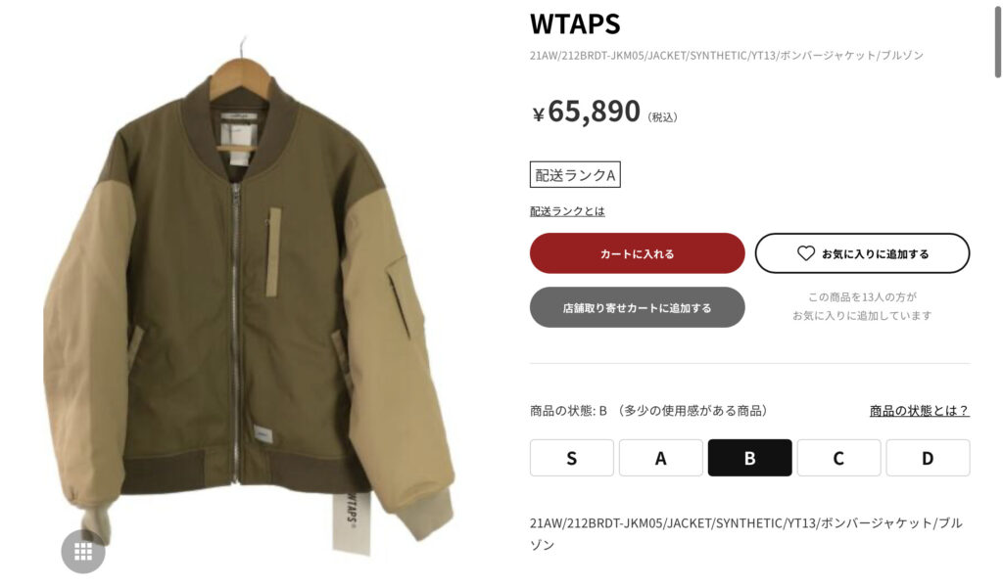
Task: Click the product code subtitle under WTAPS
Action: tap(727, 56)
